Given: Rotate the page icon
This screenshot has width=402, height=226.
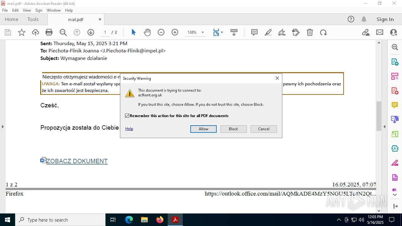Looking at the screenshot, I should 323,32.
